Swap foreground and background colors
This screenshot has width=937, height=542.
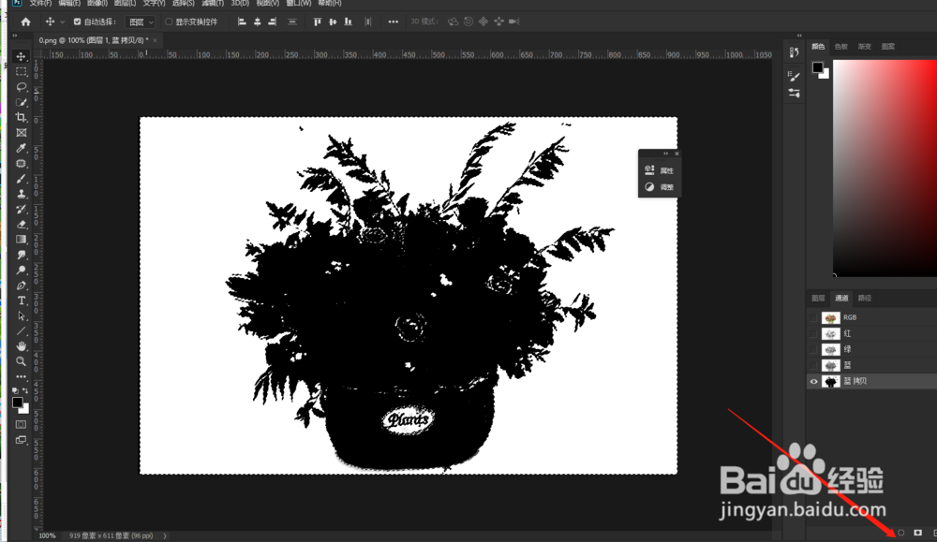tap(25, 390)
